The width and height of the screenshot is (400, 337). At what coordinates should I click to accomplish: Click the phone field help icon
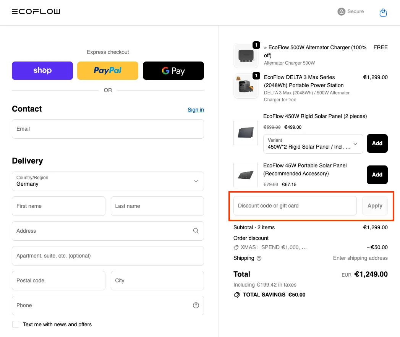(x=196, y=305)
